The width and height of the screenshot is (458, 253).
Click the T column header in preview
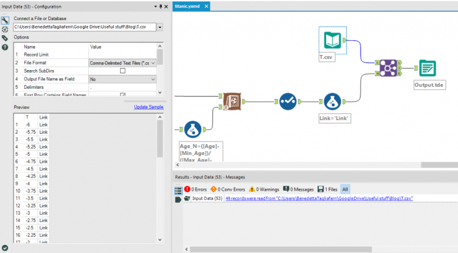click(27, 117)
